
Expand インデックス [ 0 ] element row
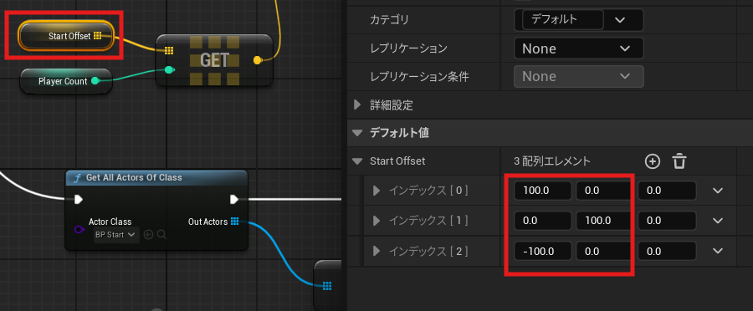point(376,191)
